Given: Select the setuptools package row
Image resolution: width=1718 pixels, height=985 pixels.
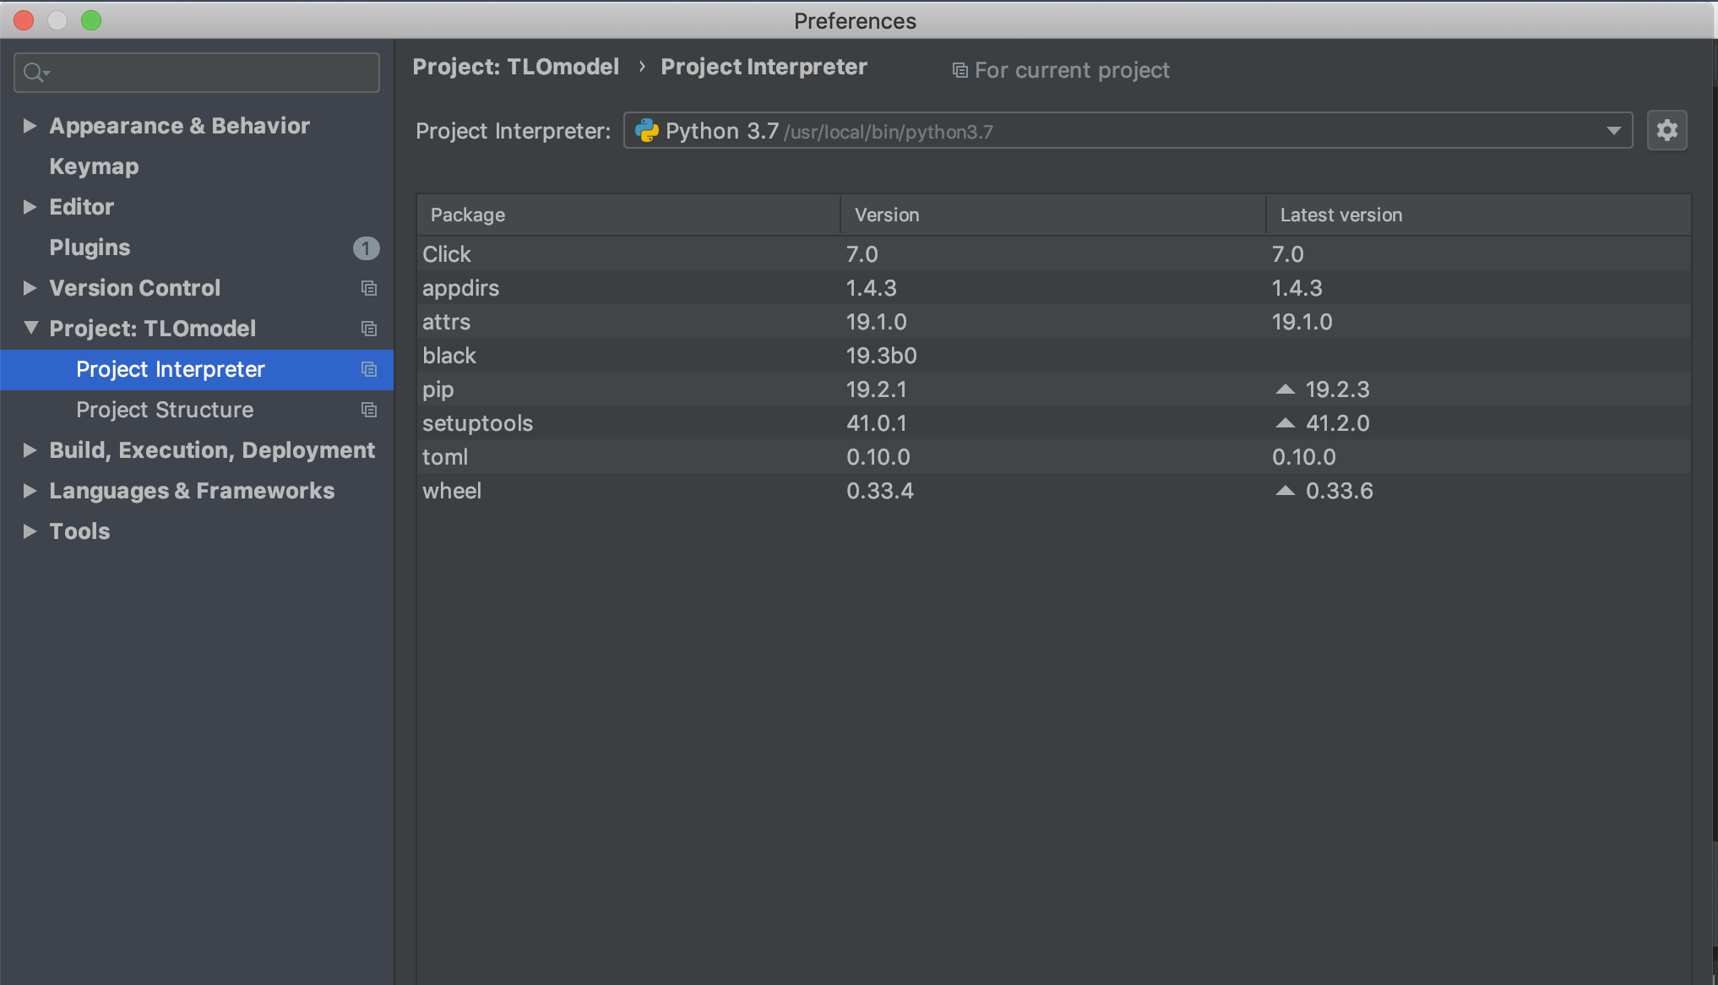Looking at the screenshot, I should [1054, 423].
